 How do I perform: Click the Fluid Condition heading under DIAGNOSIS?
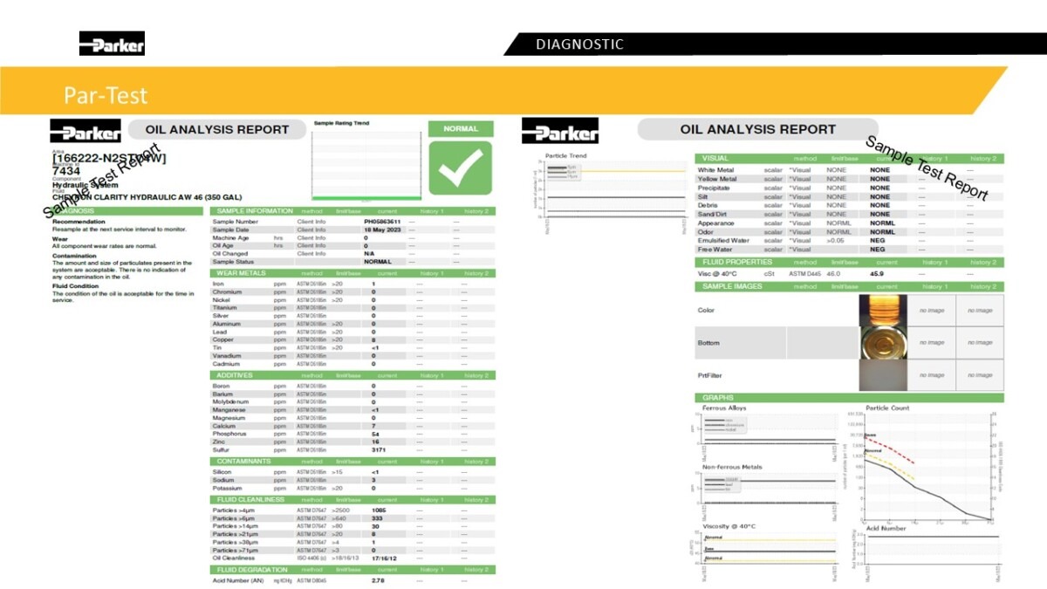76,286
